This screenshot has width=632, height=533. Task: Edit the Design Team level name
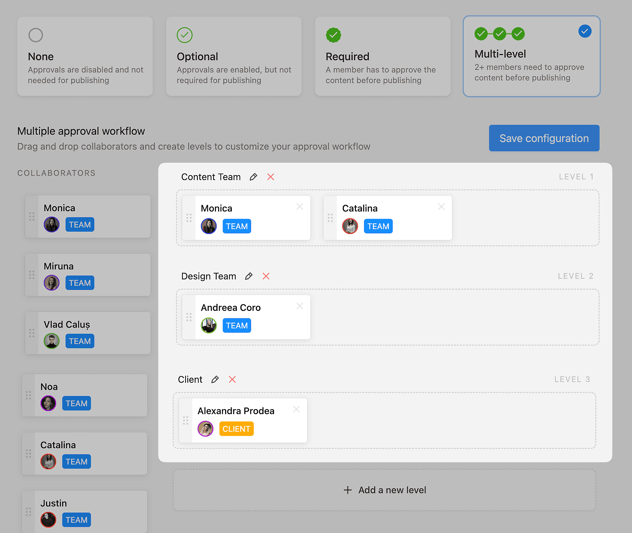[249, 276]
